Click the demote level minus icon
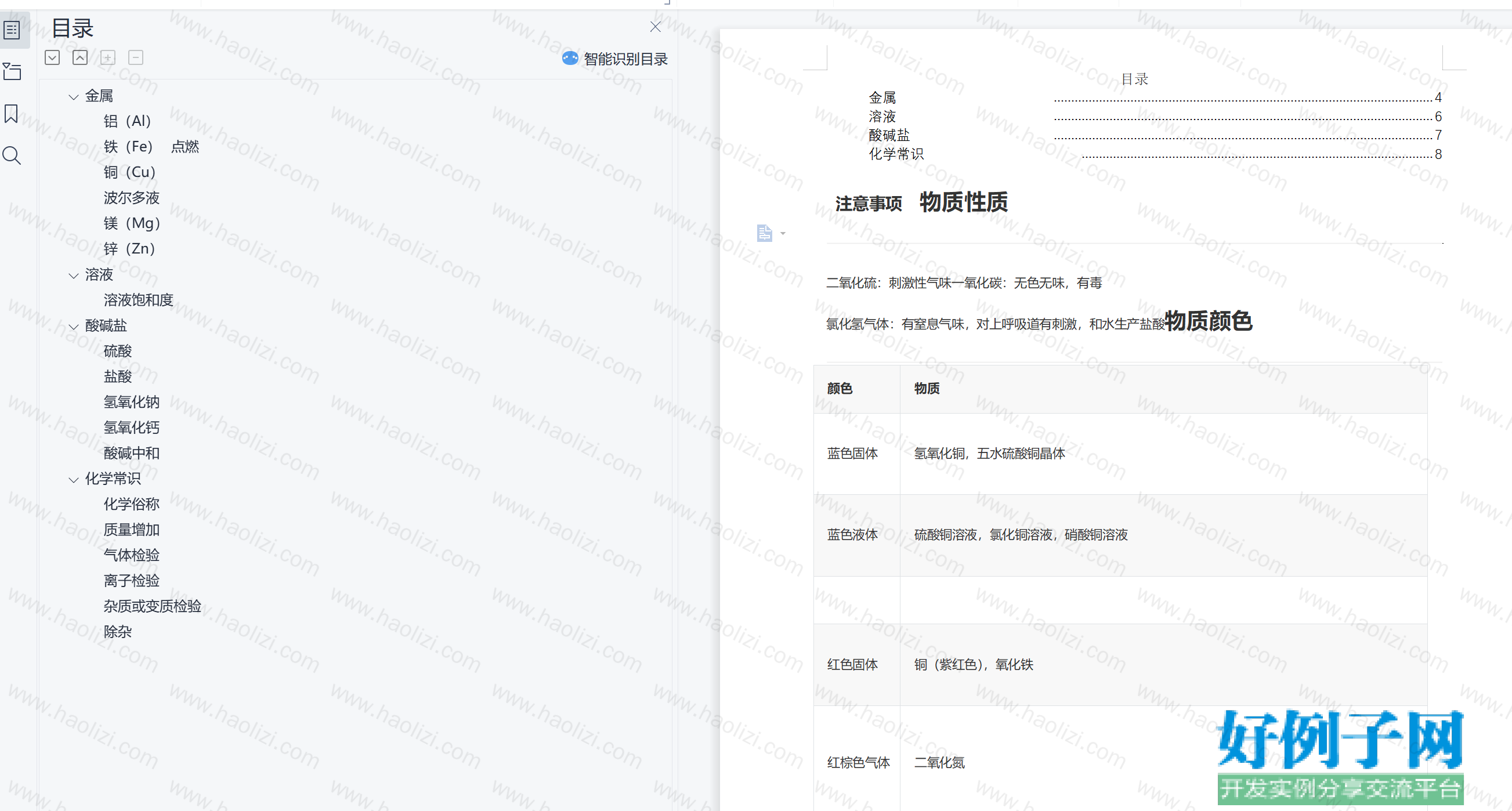This screenshot has height=811, width=1512. point(136,57)
